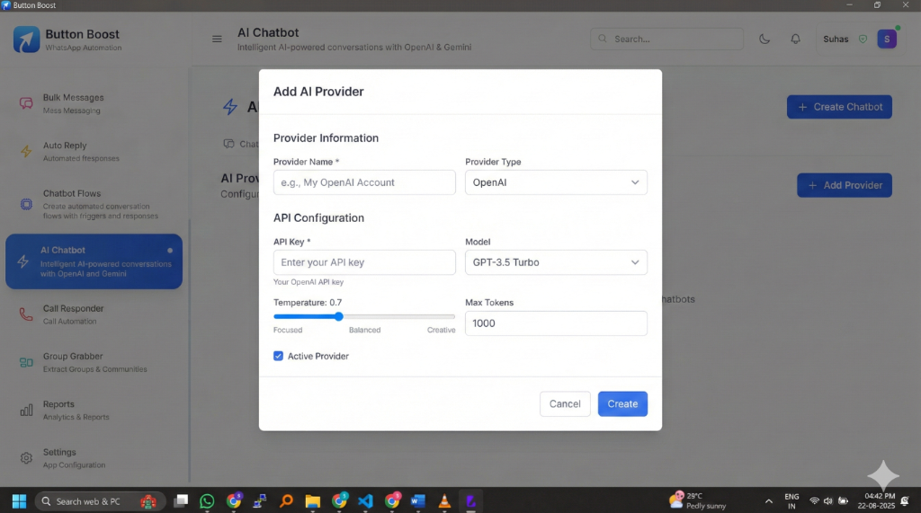Open Task View on the taskbar

[x=182, y=500]
